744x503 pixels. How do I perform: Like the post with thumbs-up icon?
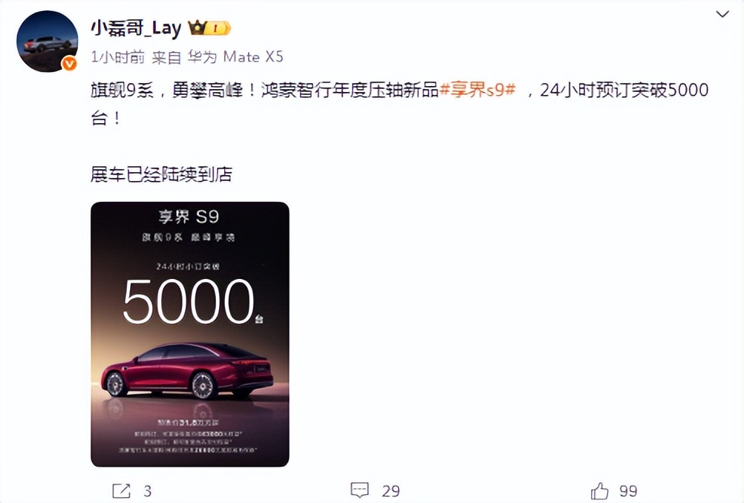tap(600, 490)
